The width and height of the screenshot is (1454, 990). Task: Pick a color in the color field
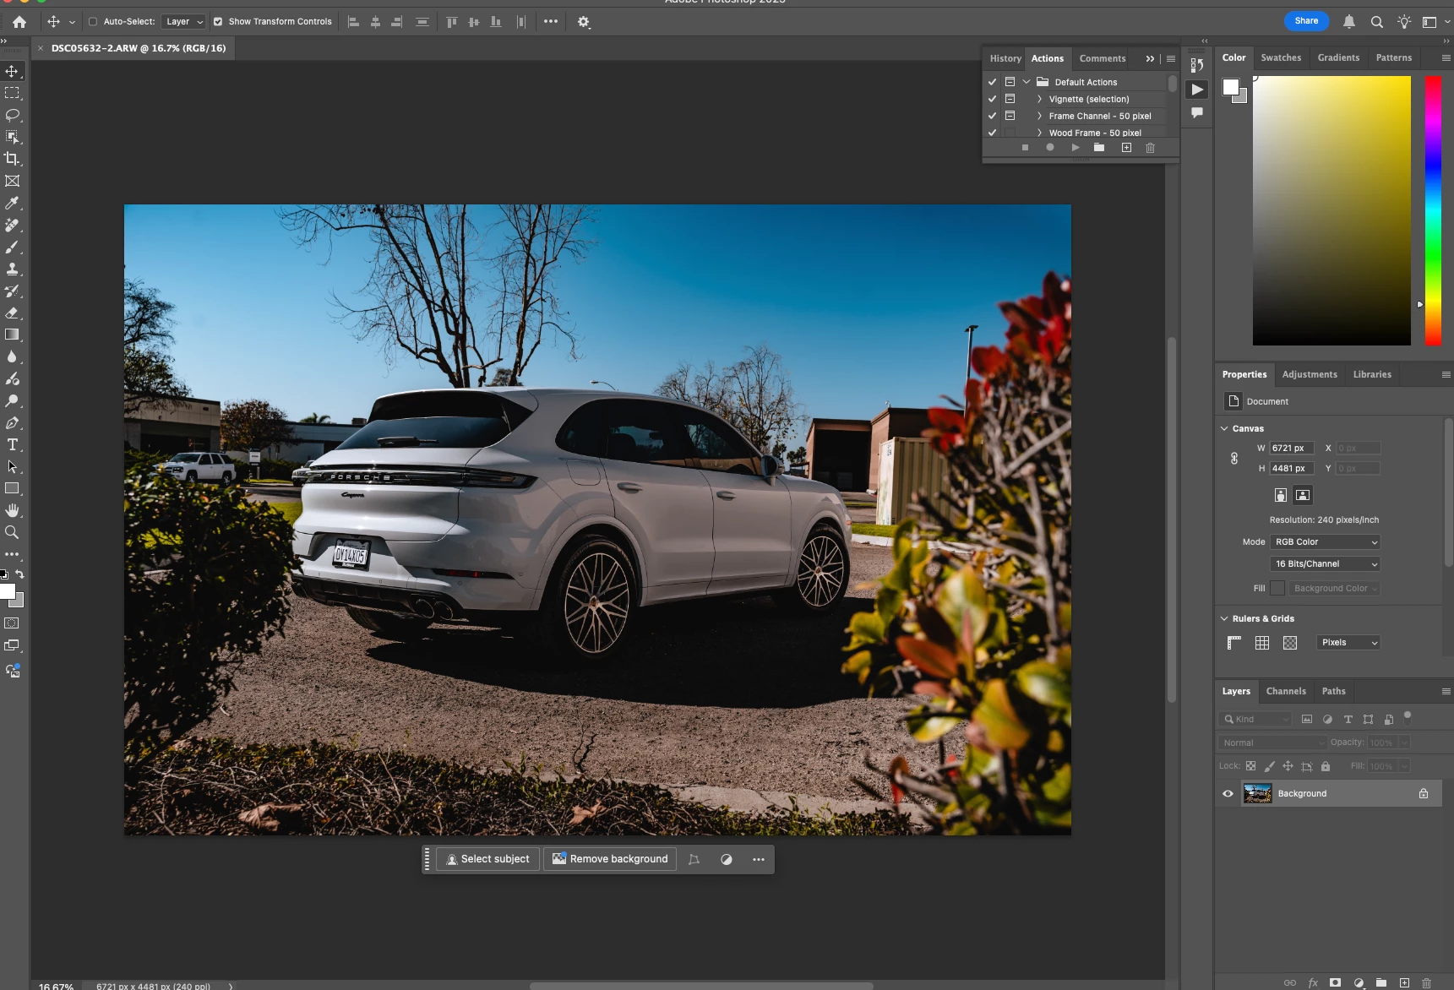1331,210
